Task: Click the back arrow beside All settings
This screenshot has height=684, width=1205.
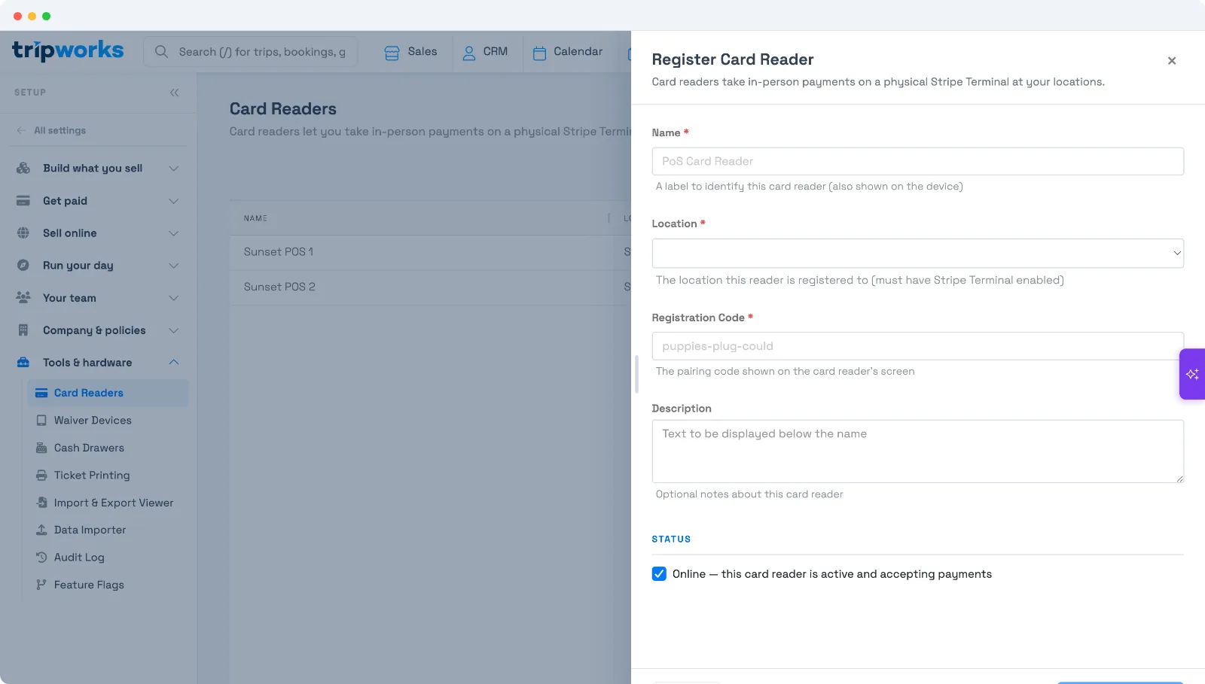Action: click(x=21, y=130)
